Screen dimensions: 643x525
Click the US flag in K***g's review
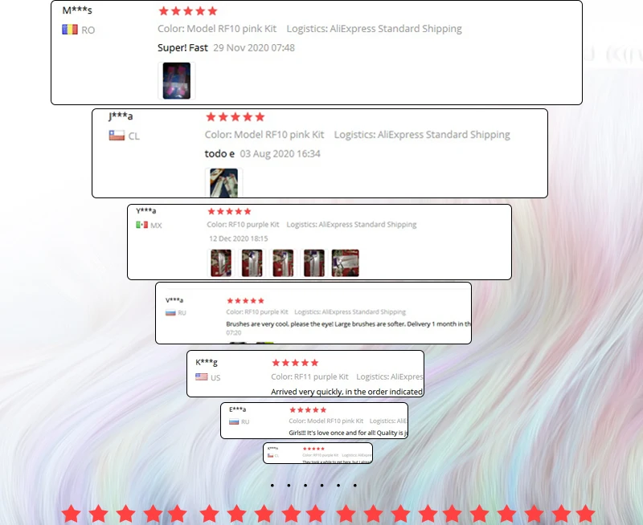pos(202,376)
